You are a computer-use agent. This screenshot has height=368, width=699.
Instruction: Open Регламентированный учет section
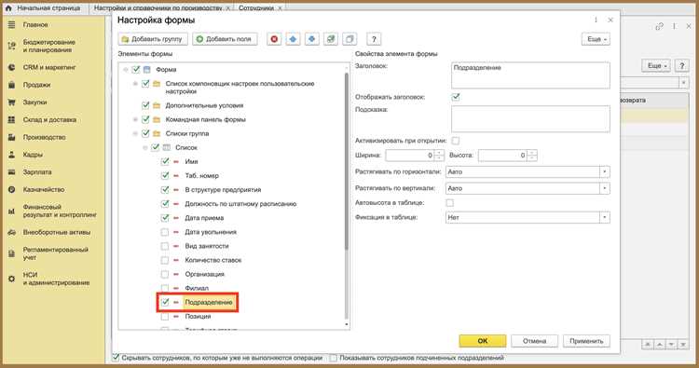click(x=55, y=253)
